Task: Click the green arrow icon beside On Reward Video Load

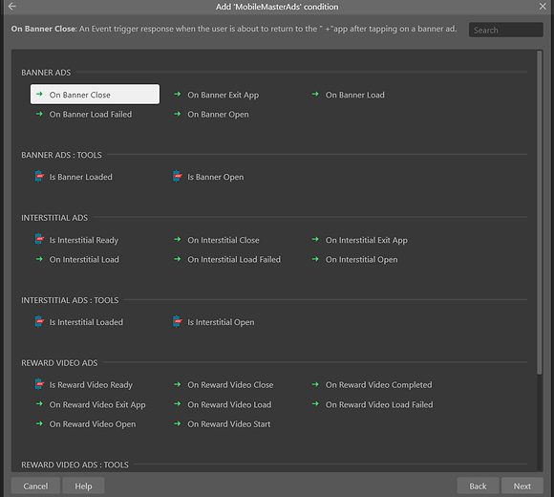Action: (x=178, y=403)
